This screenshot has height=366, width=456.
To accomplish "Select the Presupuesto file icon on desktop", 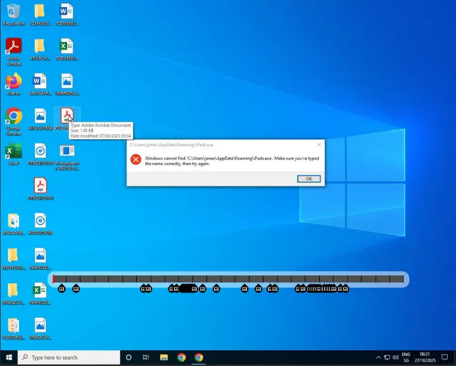I will 66,152.
